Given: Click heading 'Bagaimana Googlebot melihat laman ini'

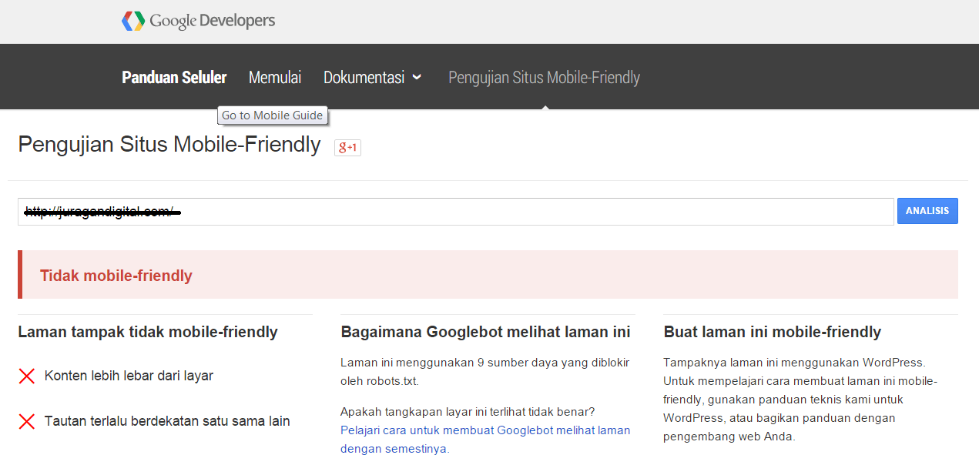Looking at the screenshot, I should pos(485,332).
